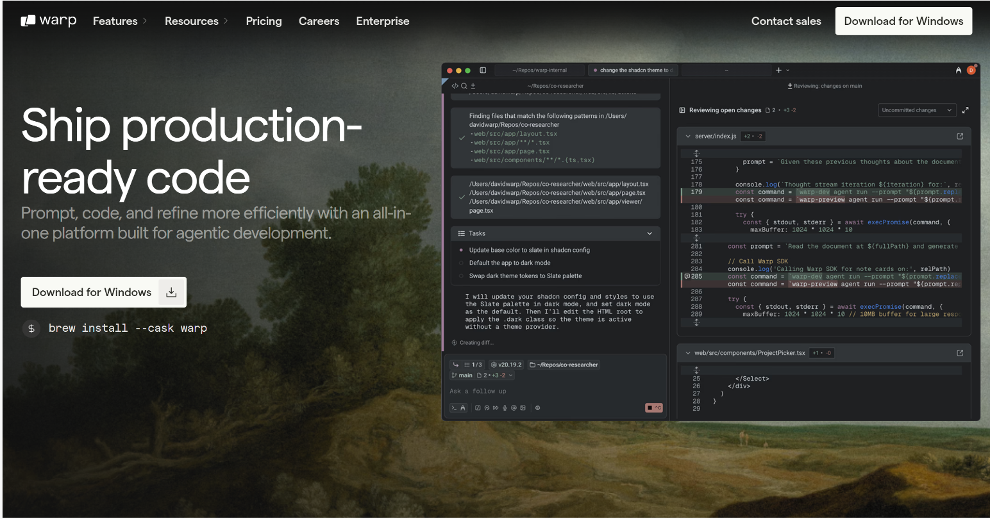Click checkmark beside layout.tsx file paths block
This screenshot has height=519, width=990.
point(462,197)
